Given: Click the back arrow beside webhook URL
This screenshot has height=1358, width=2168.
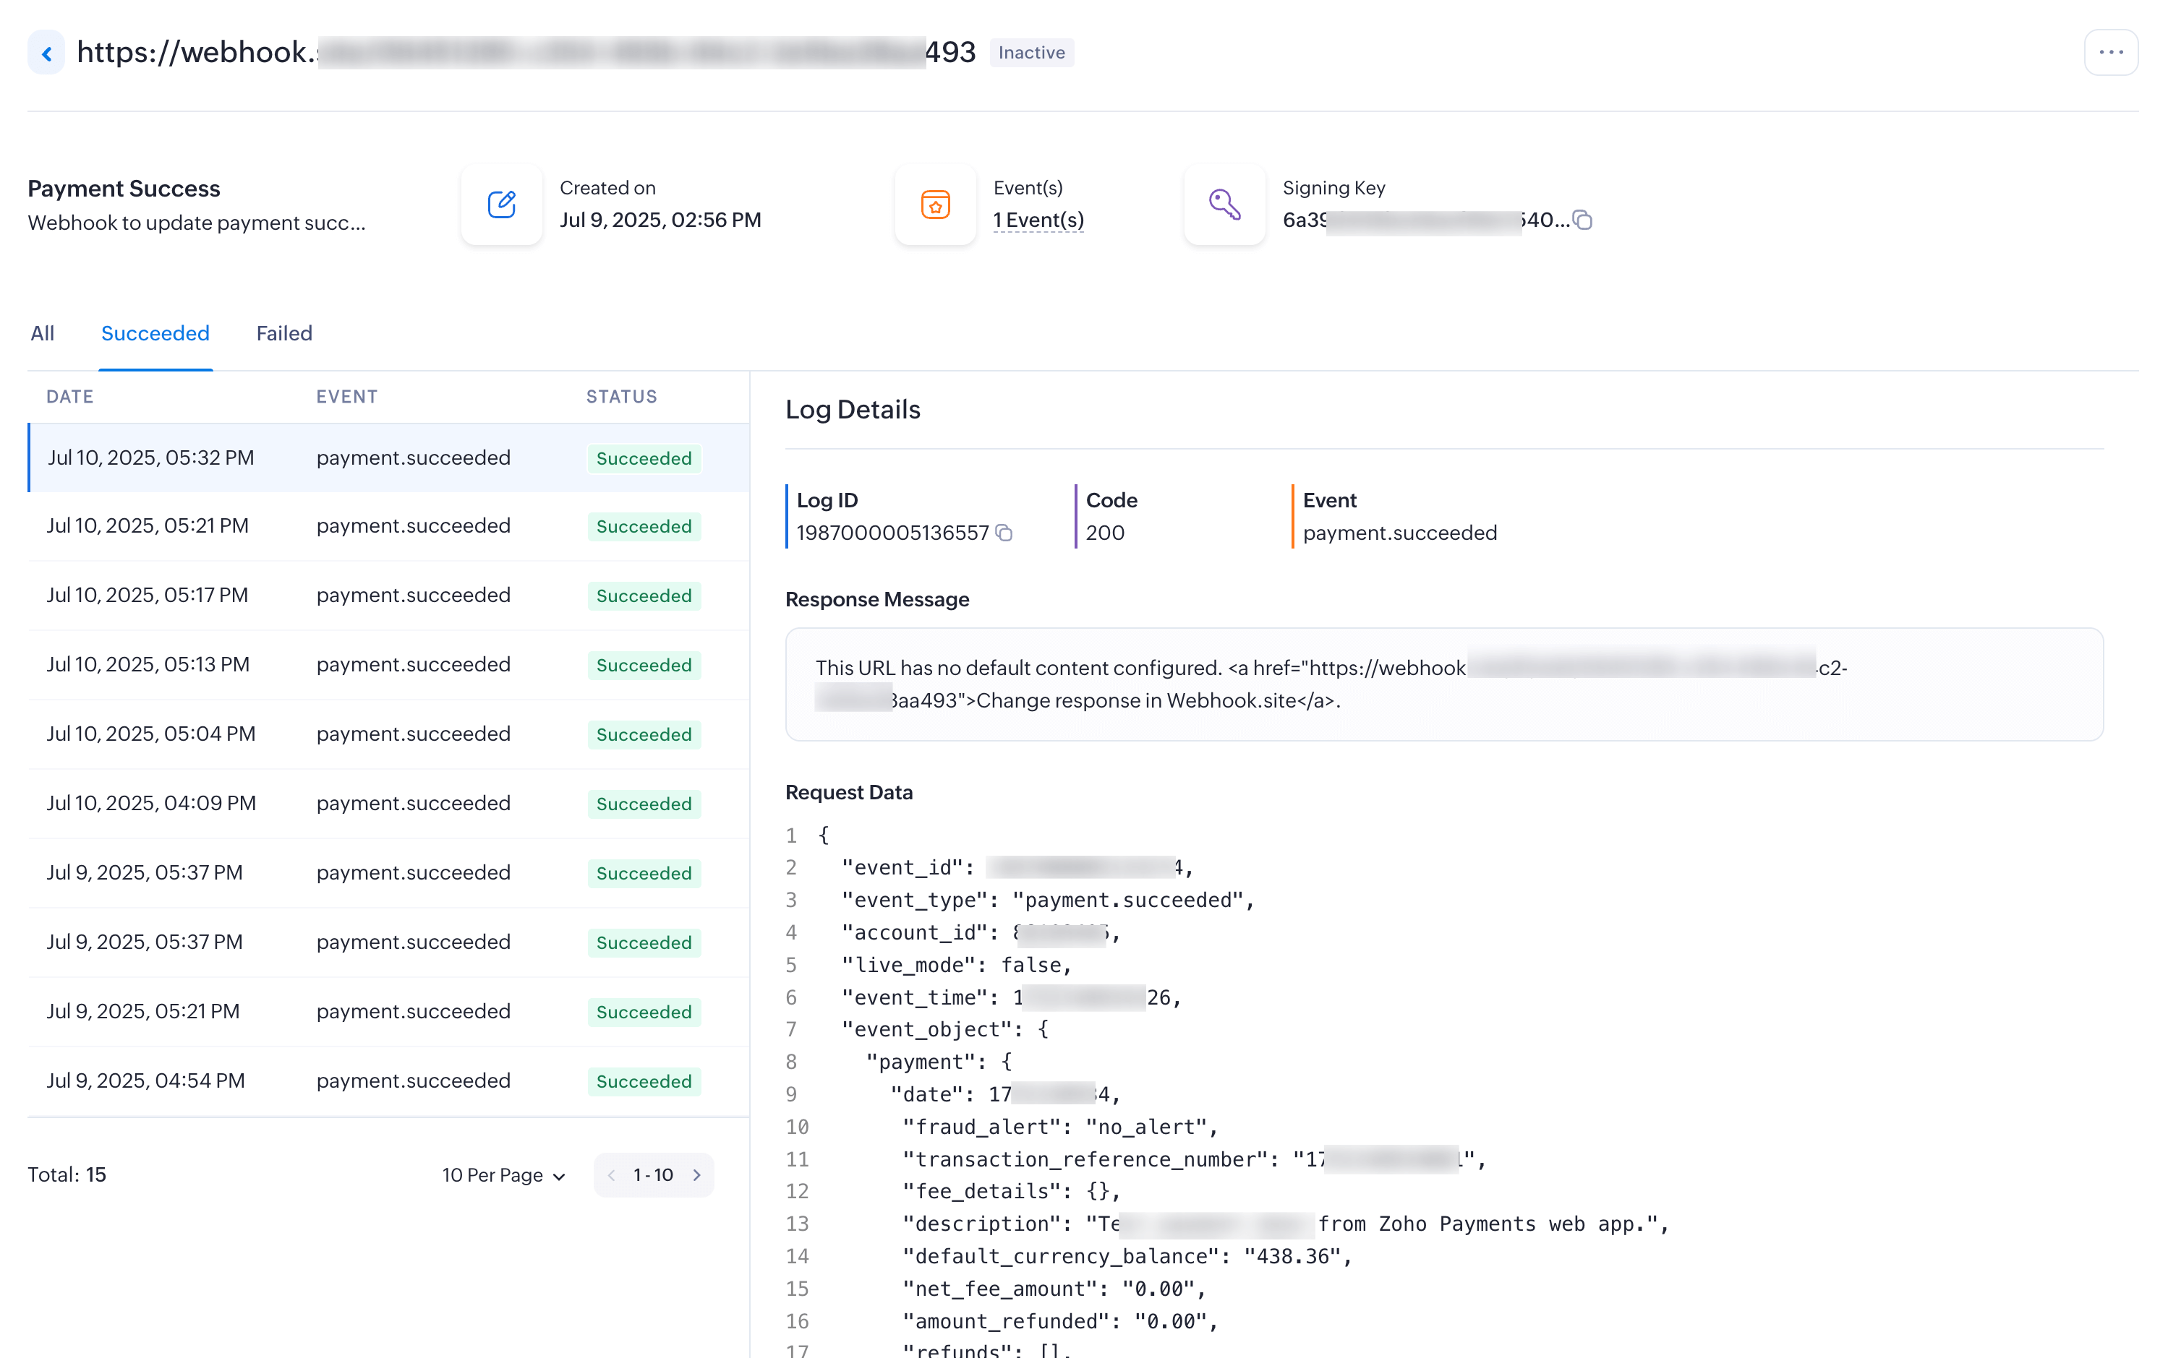Looking at the screenshot, I should coord(46,53).
